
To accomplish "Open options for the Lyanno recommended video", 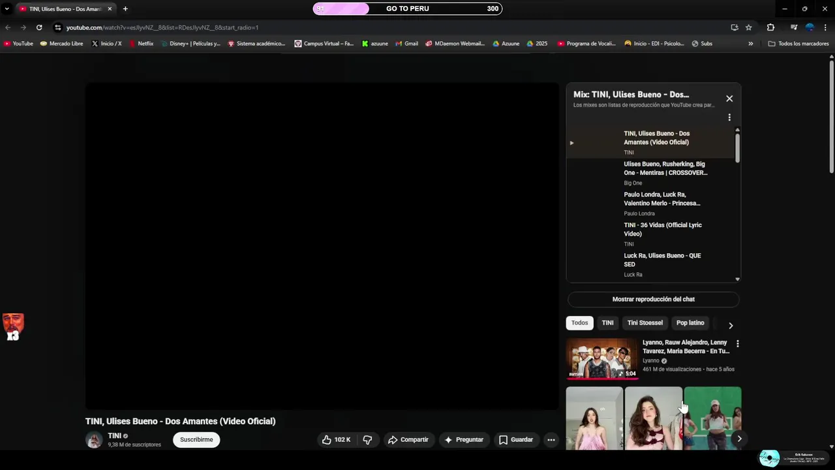I will tap(738, 343).
